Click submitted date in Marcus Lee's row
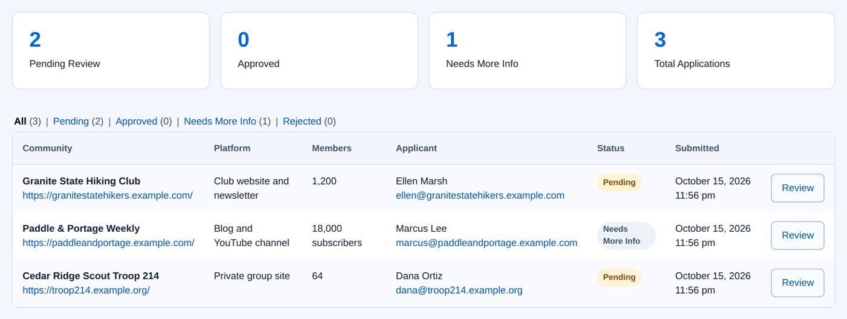847x319 pixels. pos(713,235)
